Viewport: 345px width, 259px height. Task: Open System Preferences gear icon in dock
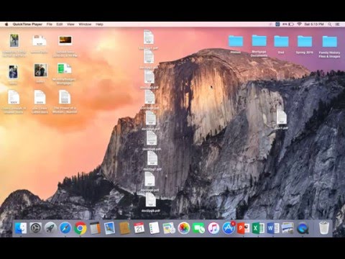(x=36, y=228)
